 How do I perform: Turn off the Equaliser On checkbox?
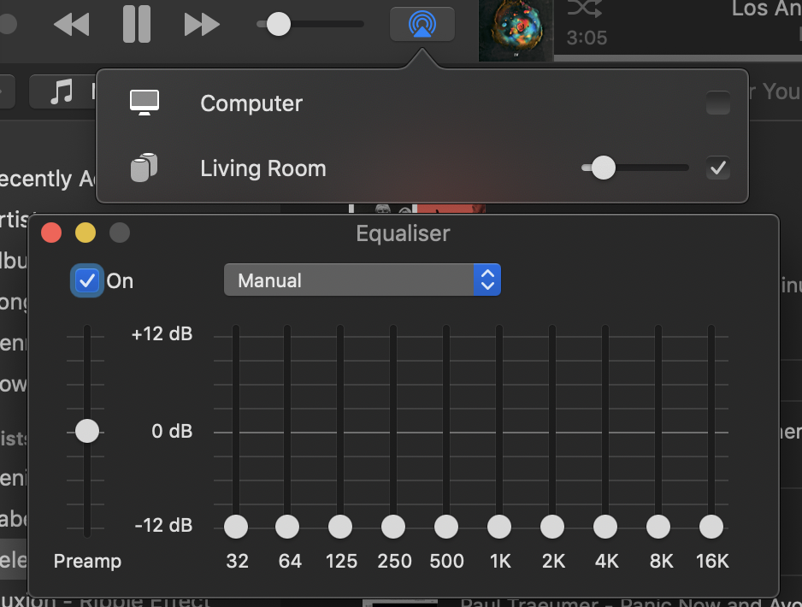tap(87, 280)
